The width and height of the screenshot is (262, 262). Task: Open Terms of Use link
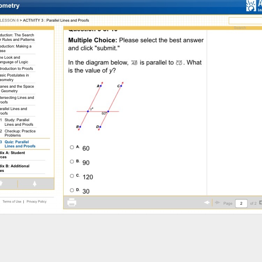point(12,202)
